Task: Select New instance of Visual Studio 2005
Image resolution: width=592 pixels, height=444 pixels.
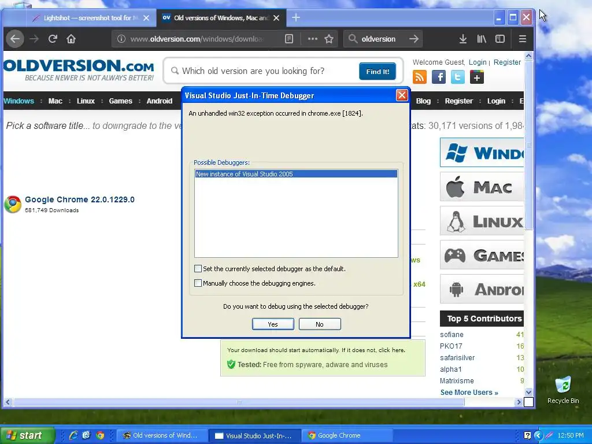Action: [x=296, y=174]
